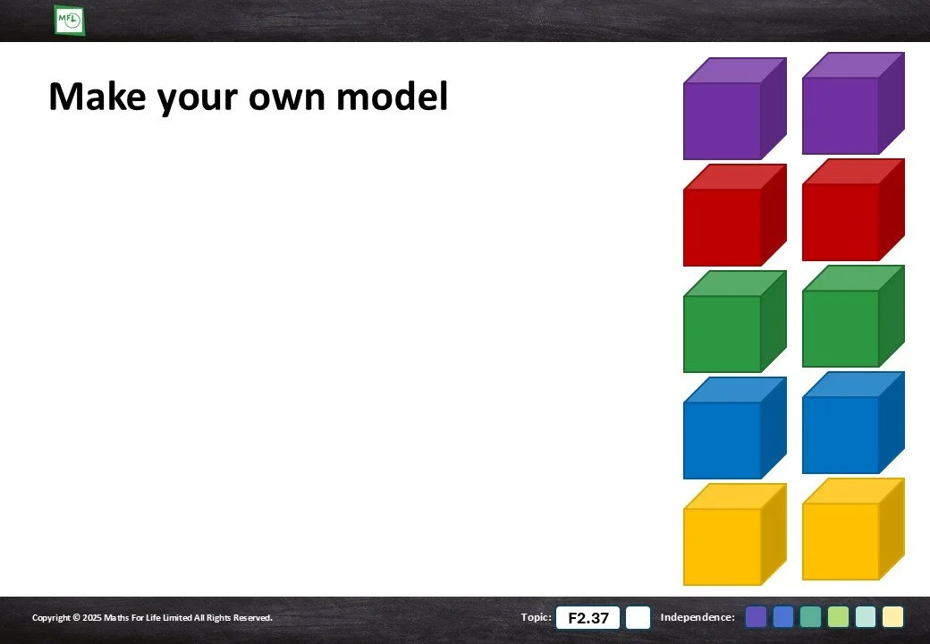Choose the right green cube
Image resolution: width=930 pixels, height=644 pixels.
853,316
